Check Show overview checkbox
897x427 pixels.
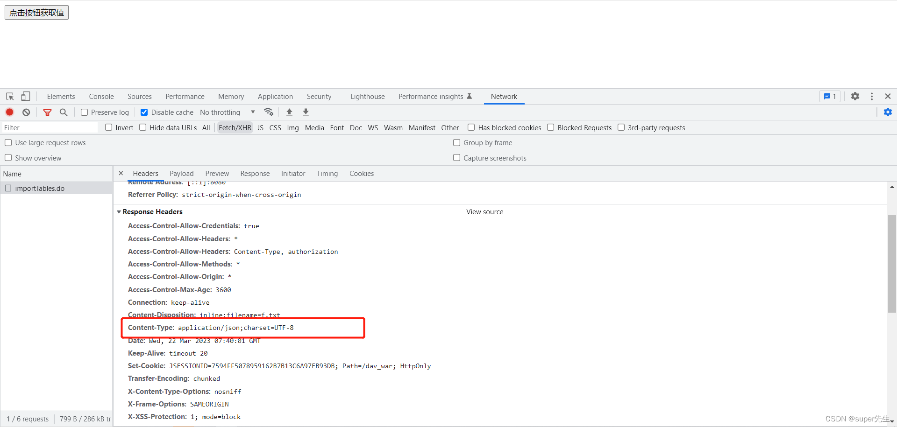(8, 158)
